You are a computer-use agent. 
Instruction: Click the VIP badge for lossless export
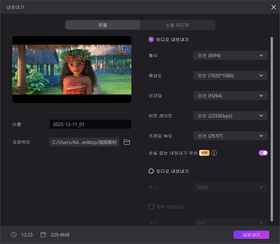pyautogui.click(x=204, y=153)
